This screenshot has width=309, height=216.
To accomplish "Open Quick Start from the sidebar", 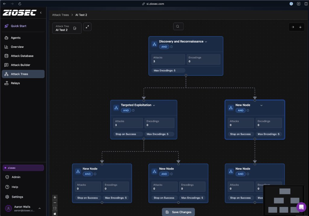I will pyautogui.click(x=18, y=26).
